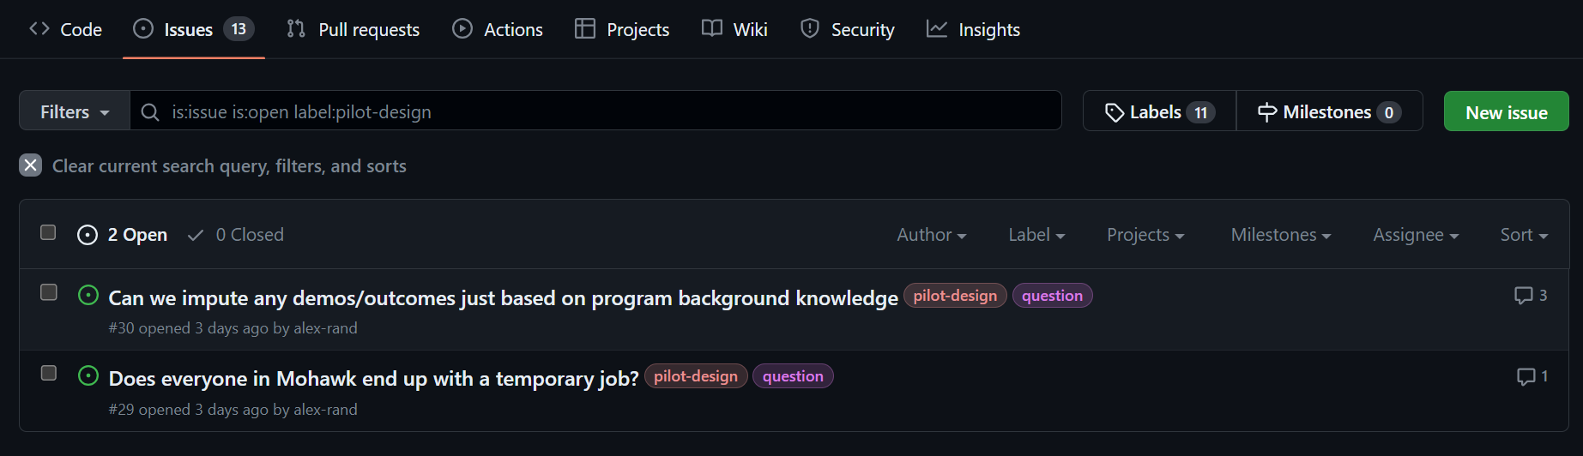Click into the issue search field
Viewport: 1583px width, 456px height.
pyautogui.click(x=601, y=112)
